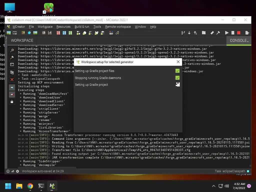Click 'Workspace auto-saved at 04:29' status text
The width and height of the screenshot is (256, 192).
43,171
